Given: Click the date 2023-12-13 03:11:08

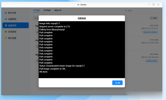Looking at the screenshot, I should pos(150,43).
